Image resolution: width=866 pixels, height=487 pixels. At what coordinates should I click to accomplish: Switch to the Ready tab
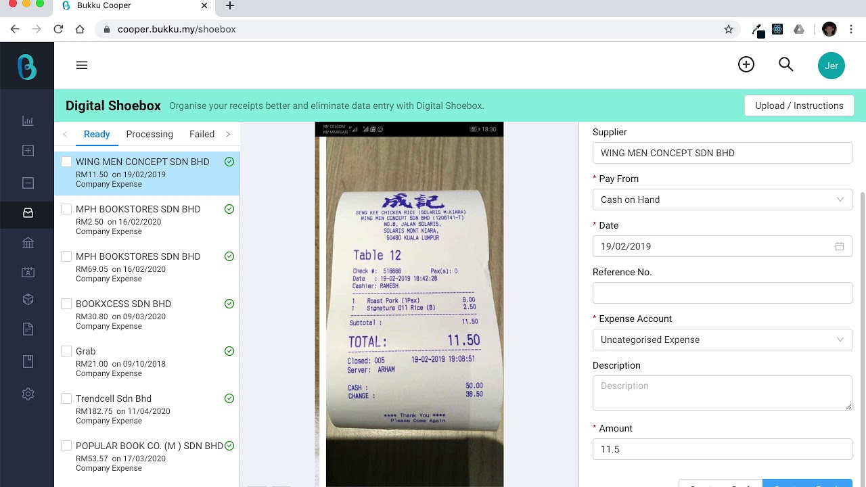coord(97,134)
